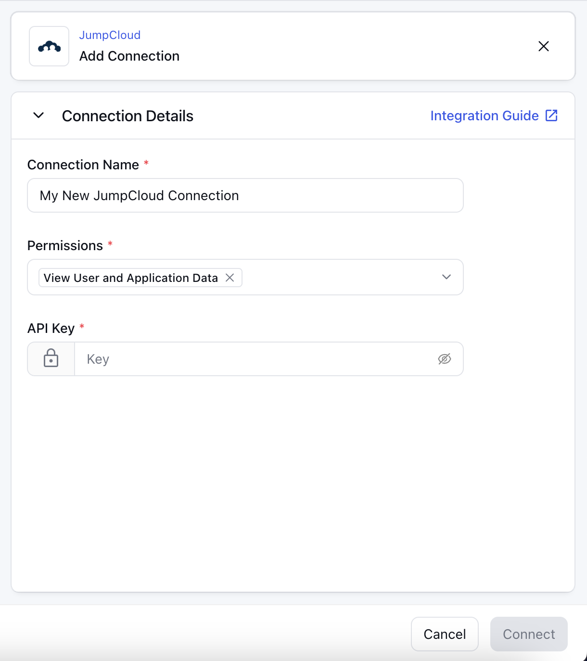Click the external-link icon beside Integration Guide
Image resolution: width=587 pixels, height=661 pixels.
point(551,115)
